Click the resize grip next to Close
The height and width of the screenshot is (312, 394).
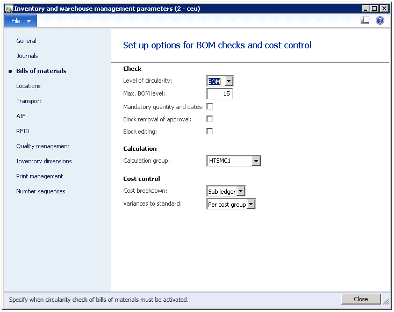click(386, 301)
